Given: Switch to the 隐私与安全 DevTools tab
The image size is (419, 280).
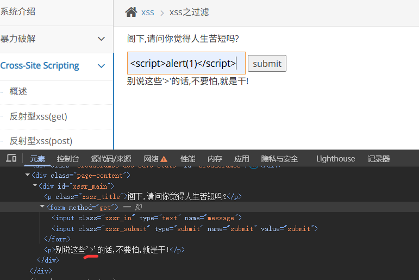Looking at the screenshot, I should point(279,159).
